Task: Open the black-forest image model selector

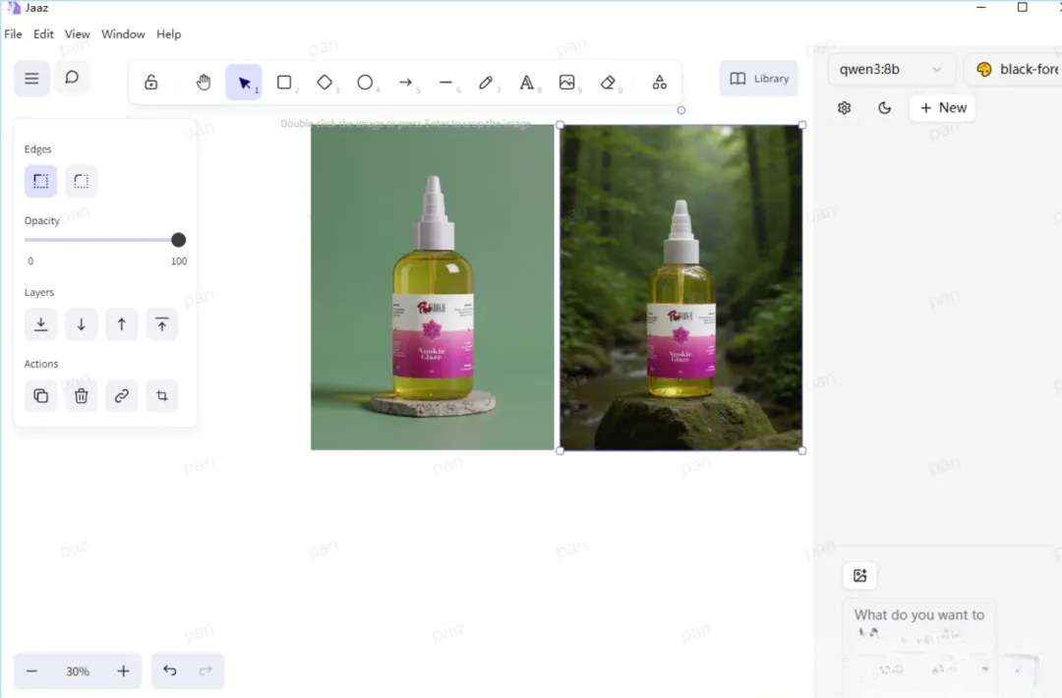Action: 1015,69
